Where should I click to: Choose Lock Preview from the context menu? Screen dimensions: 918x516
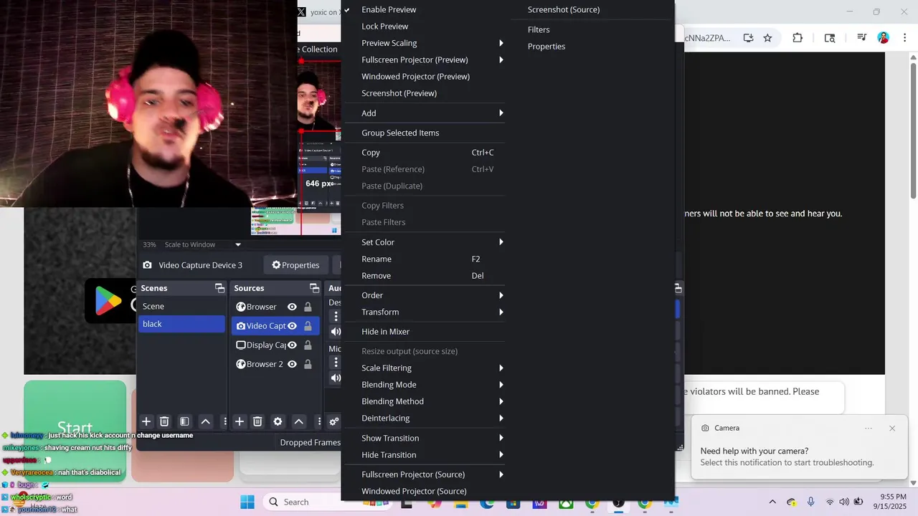click(424, 27)
